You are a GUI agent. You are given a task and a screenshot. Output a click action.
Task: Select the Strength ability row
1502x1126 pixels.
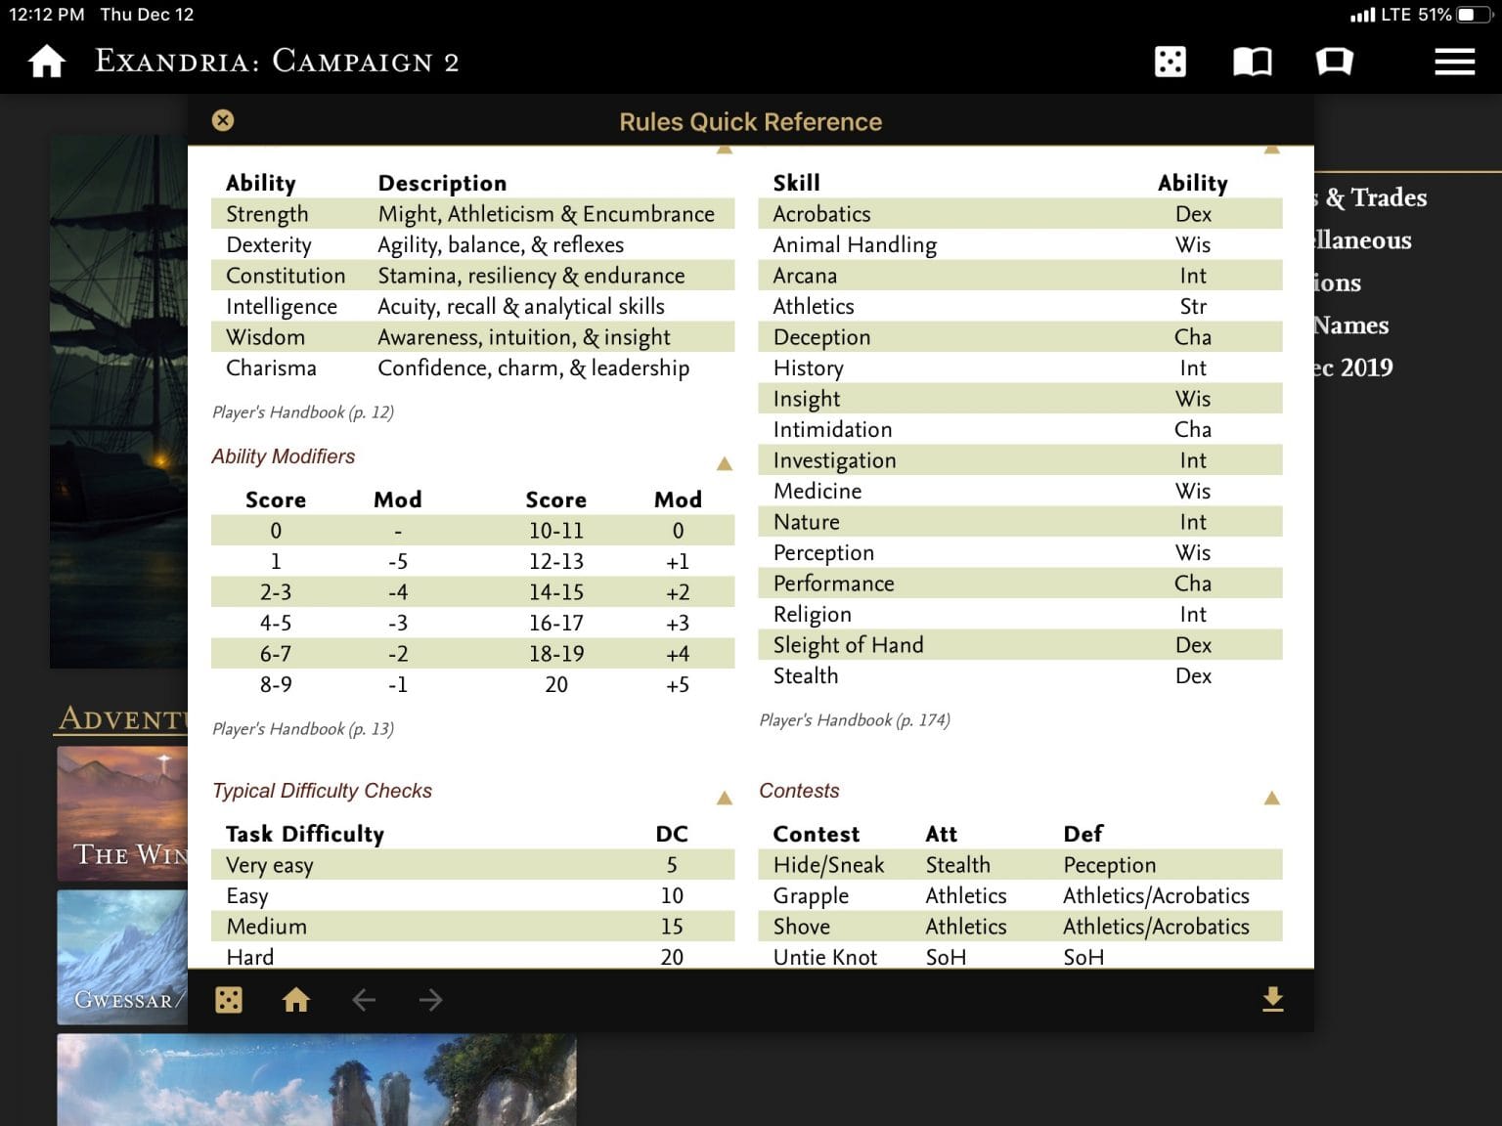pyautogui.click(x=472, y=214)
